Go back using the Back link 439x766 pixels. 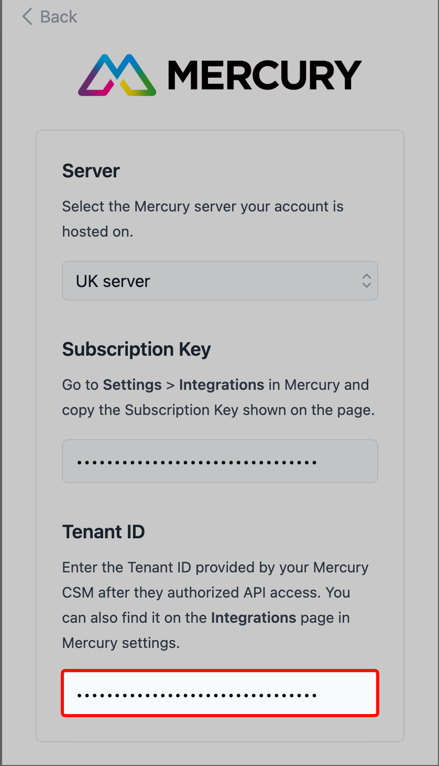click(58, 17)
